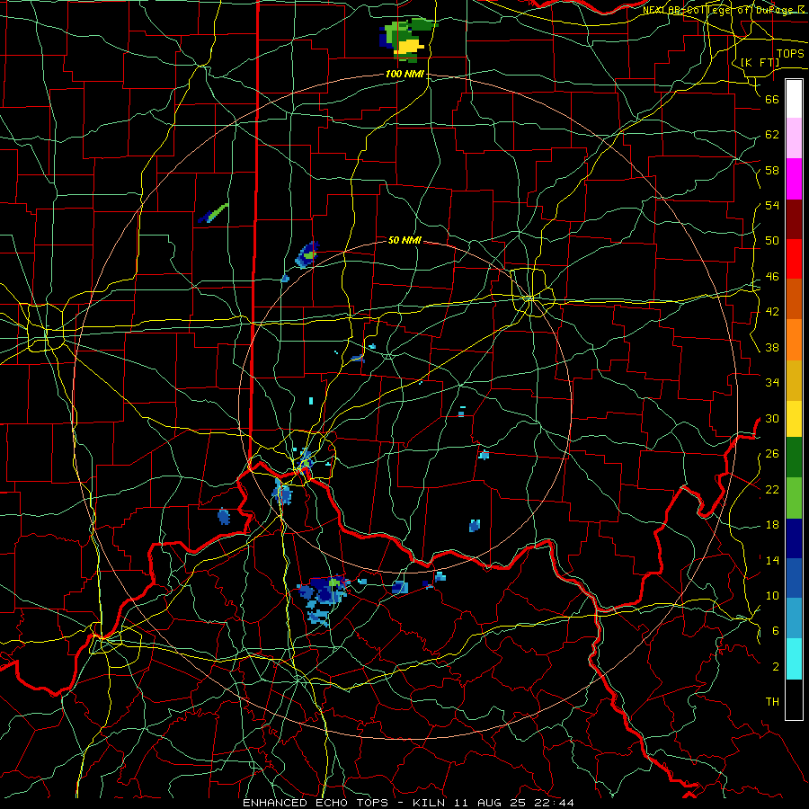Image resolution: width=809 pixels, height=809 pixels.
Task: Click the NEXLAB College of DuPage credit text
Action: 725,10
